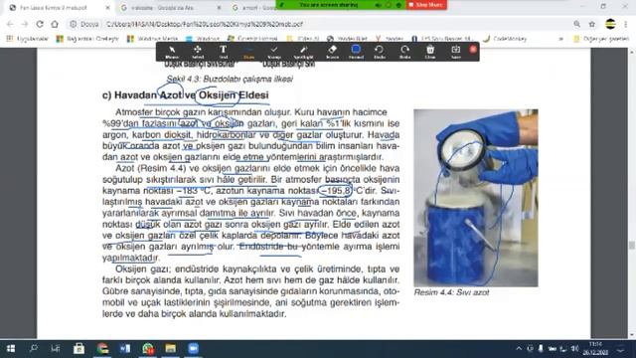Screen dimensions: 636x358
Task: Stop screen sharing with Stop Share button
Action: point(426,5)
